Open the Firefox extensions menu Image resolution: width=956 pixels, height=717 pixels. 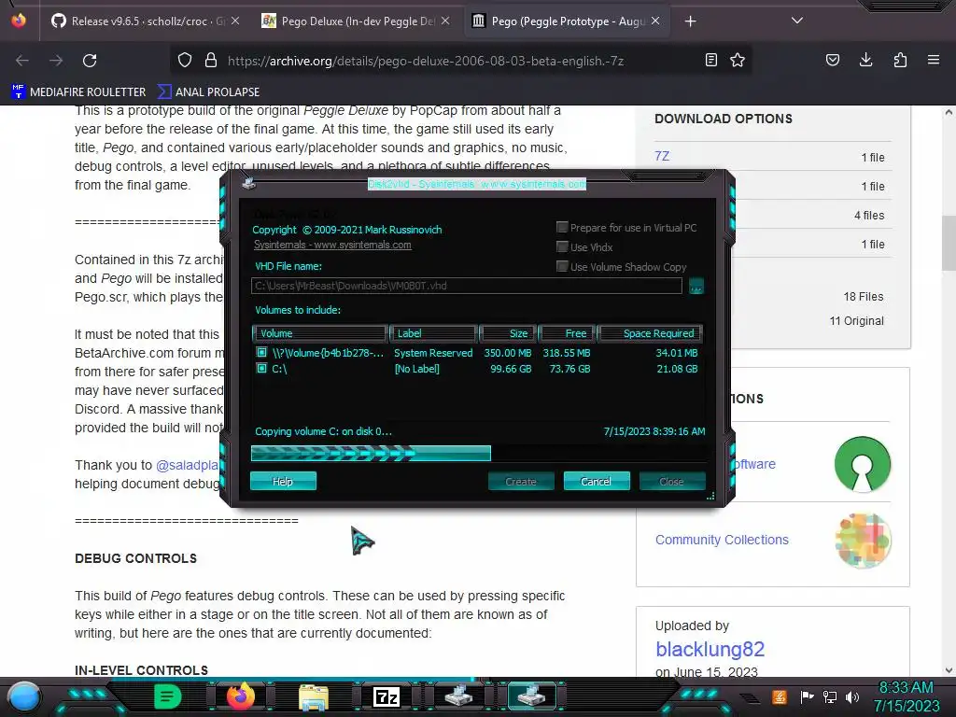pos(900,60)
